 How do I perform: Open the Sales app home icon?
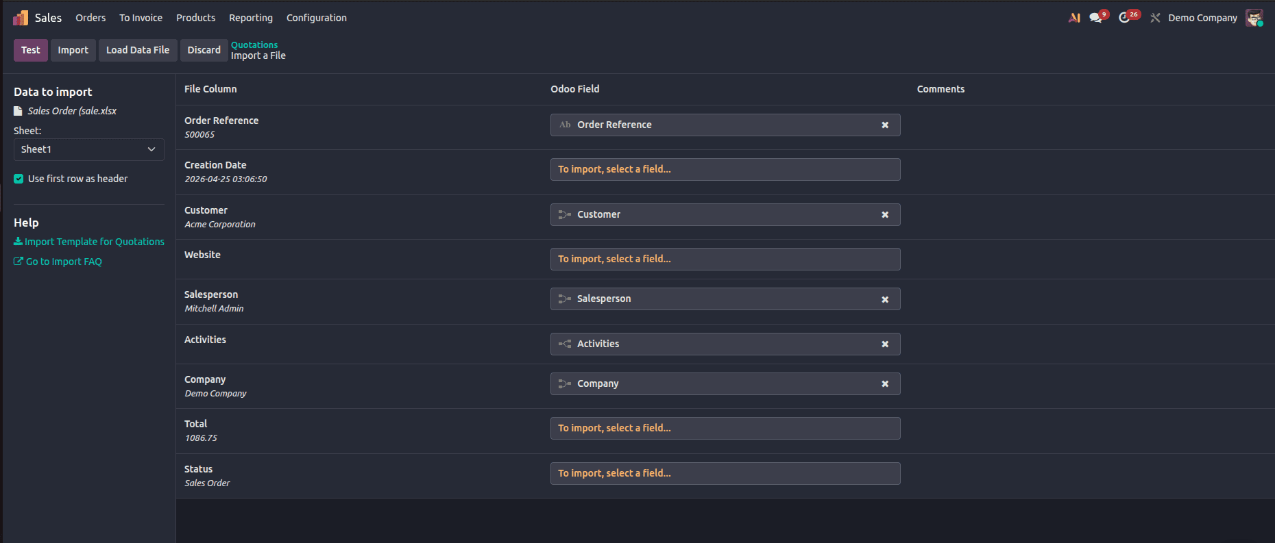point(21,18)
